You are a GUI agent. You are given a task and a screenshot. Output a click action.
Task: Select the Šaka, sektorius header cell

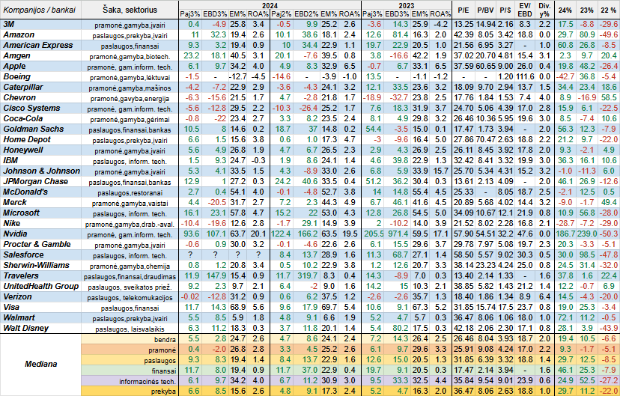point(130,10)
